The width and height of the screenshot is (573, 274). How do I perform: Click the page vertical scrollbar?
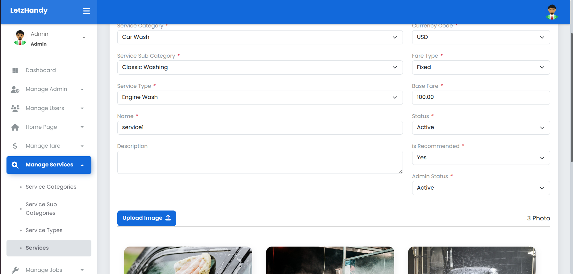[571, 97]
